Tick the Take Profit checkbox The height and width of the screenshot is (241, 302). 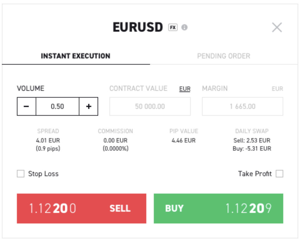coord(280,174)
